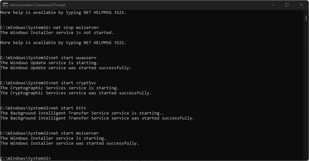Click "Background Intelligent Transfer Service service is starting" line
The image size is (309, 161).
[82, 113]
